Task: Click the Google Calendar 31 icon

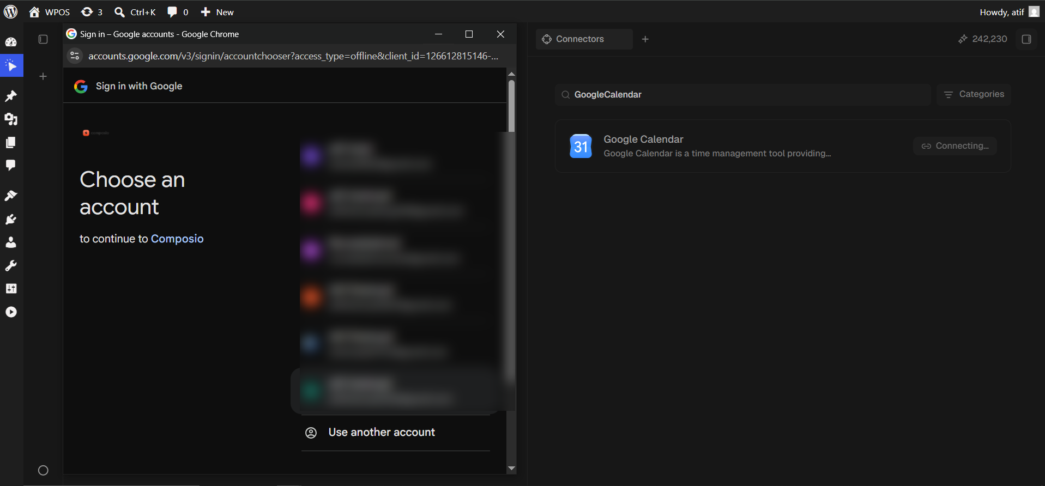Action: point(581,146)
